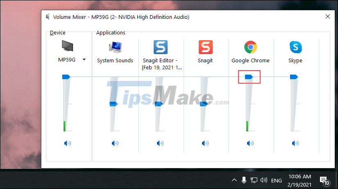Click the Snagit volume slider handle
The image size is (338, 189).
(204, 104)
